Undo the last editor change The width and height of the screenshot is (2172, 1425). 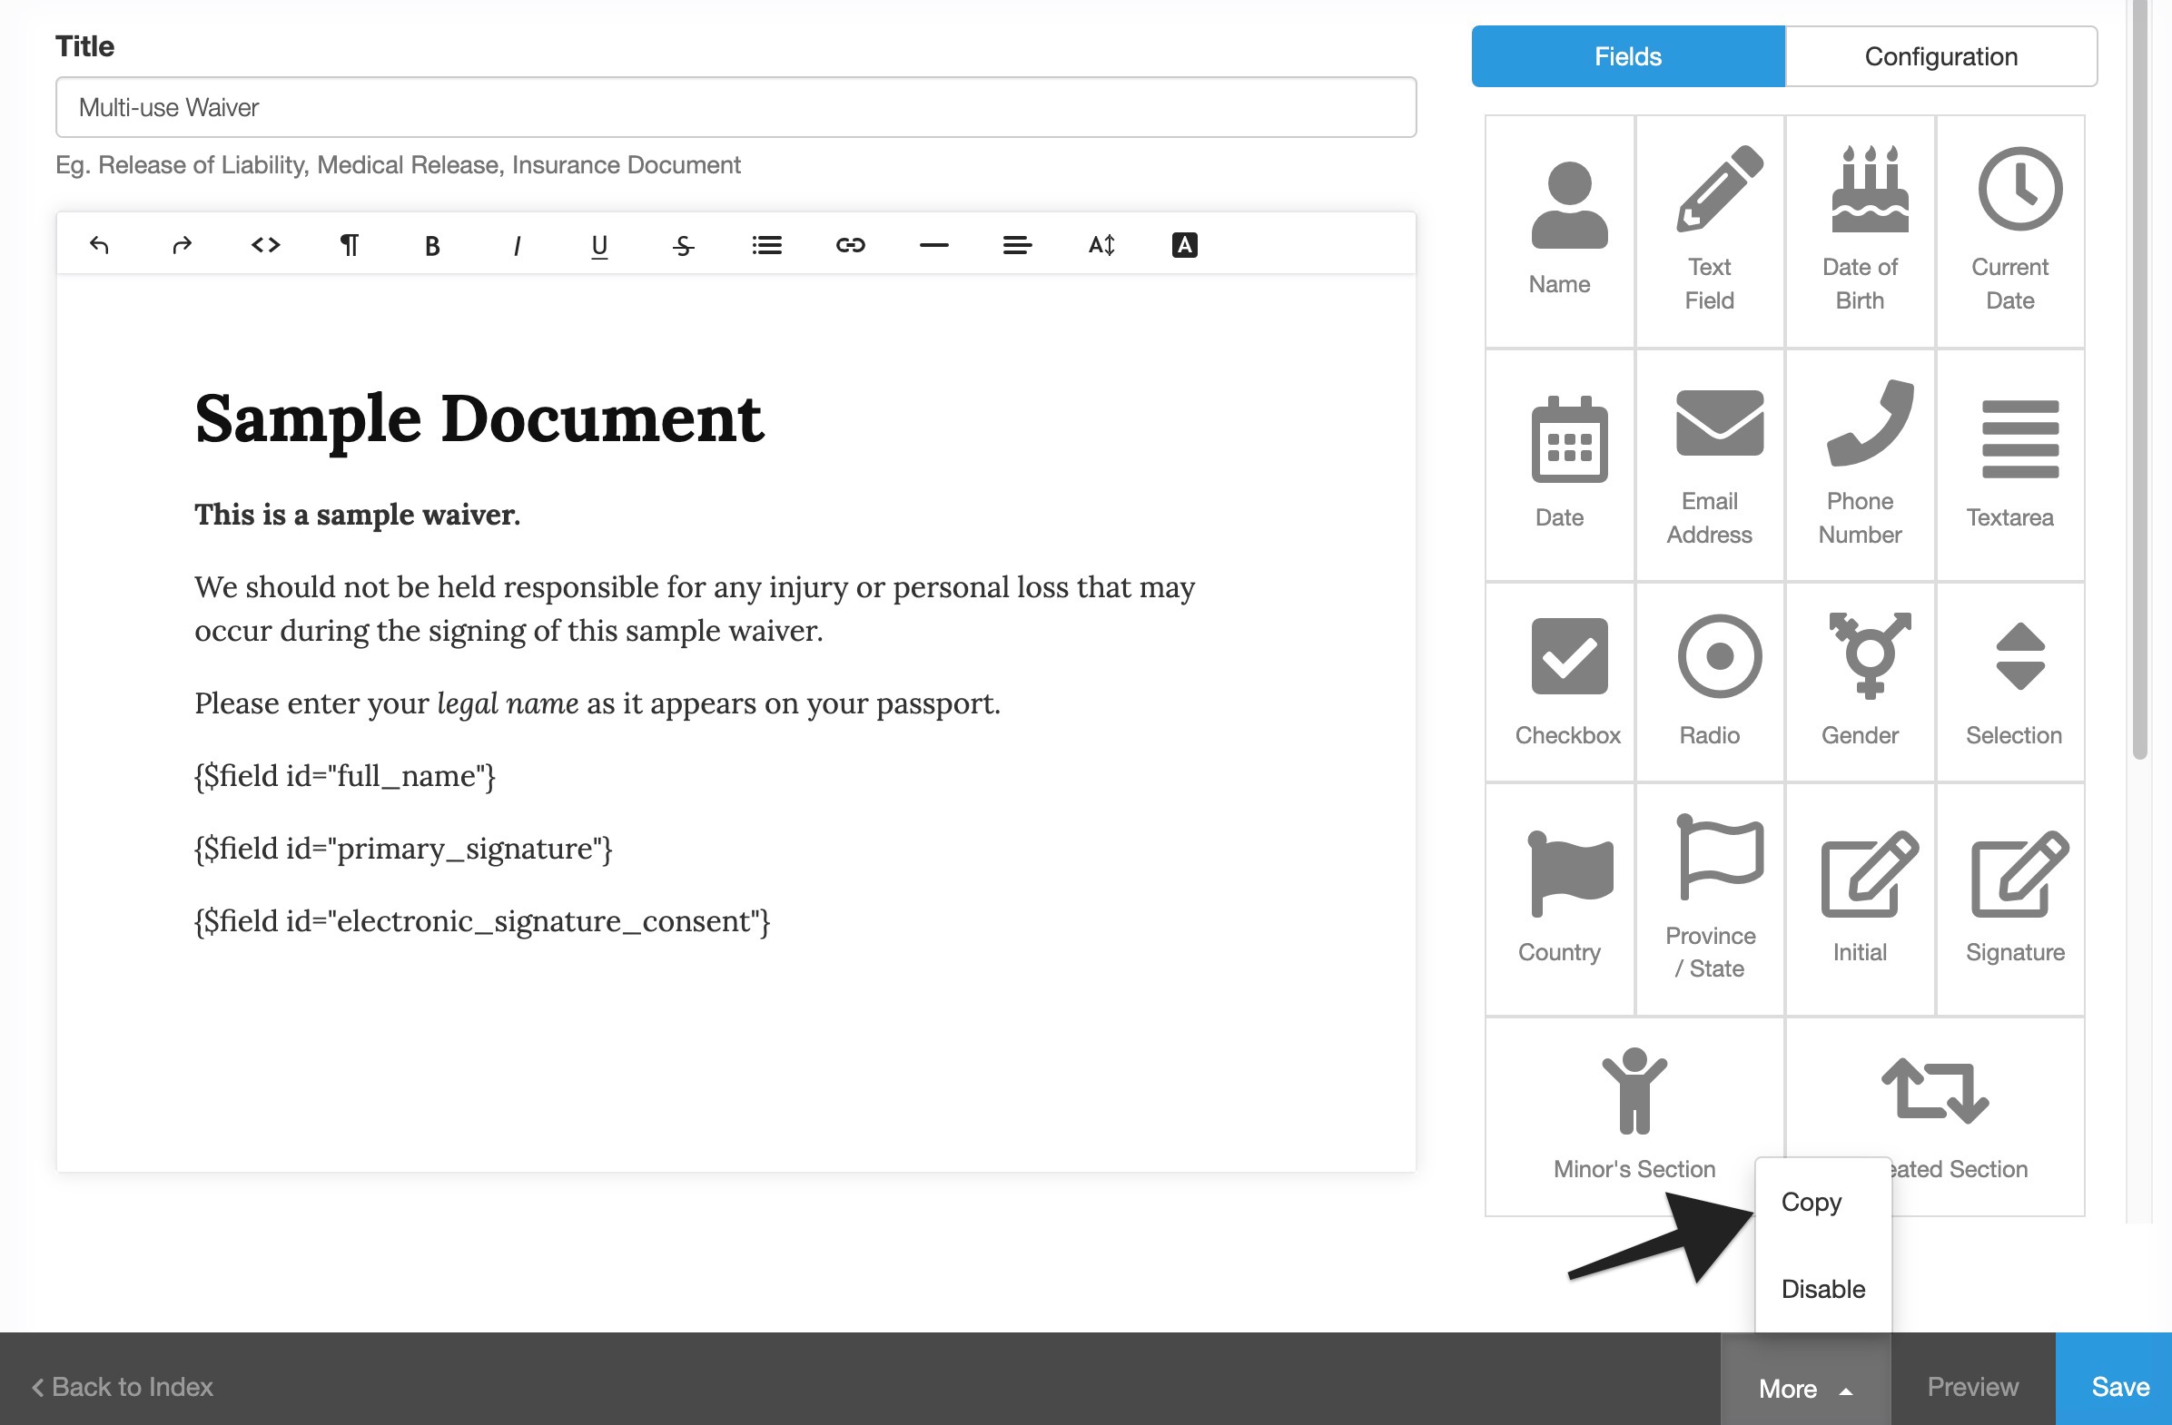coord(99,244)
